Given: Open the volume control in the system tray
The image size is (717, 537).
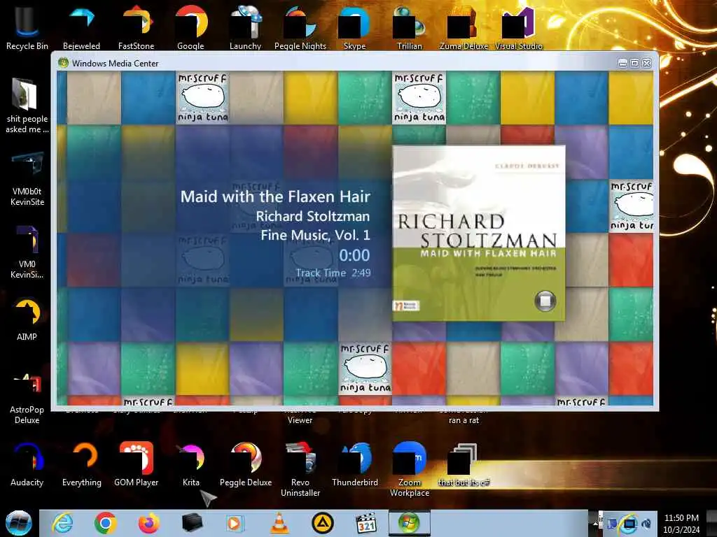Looking at the screenshot, I should 646,524.
